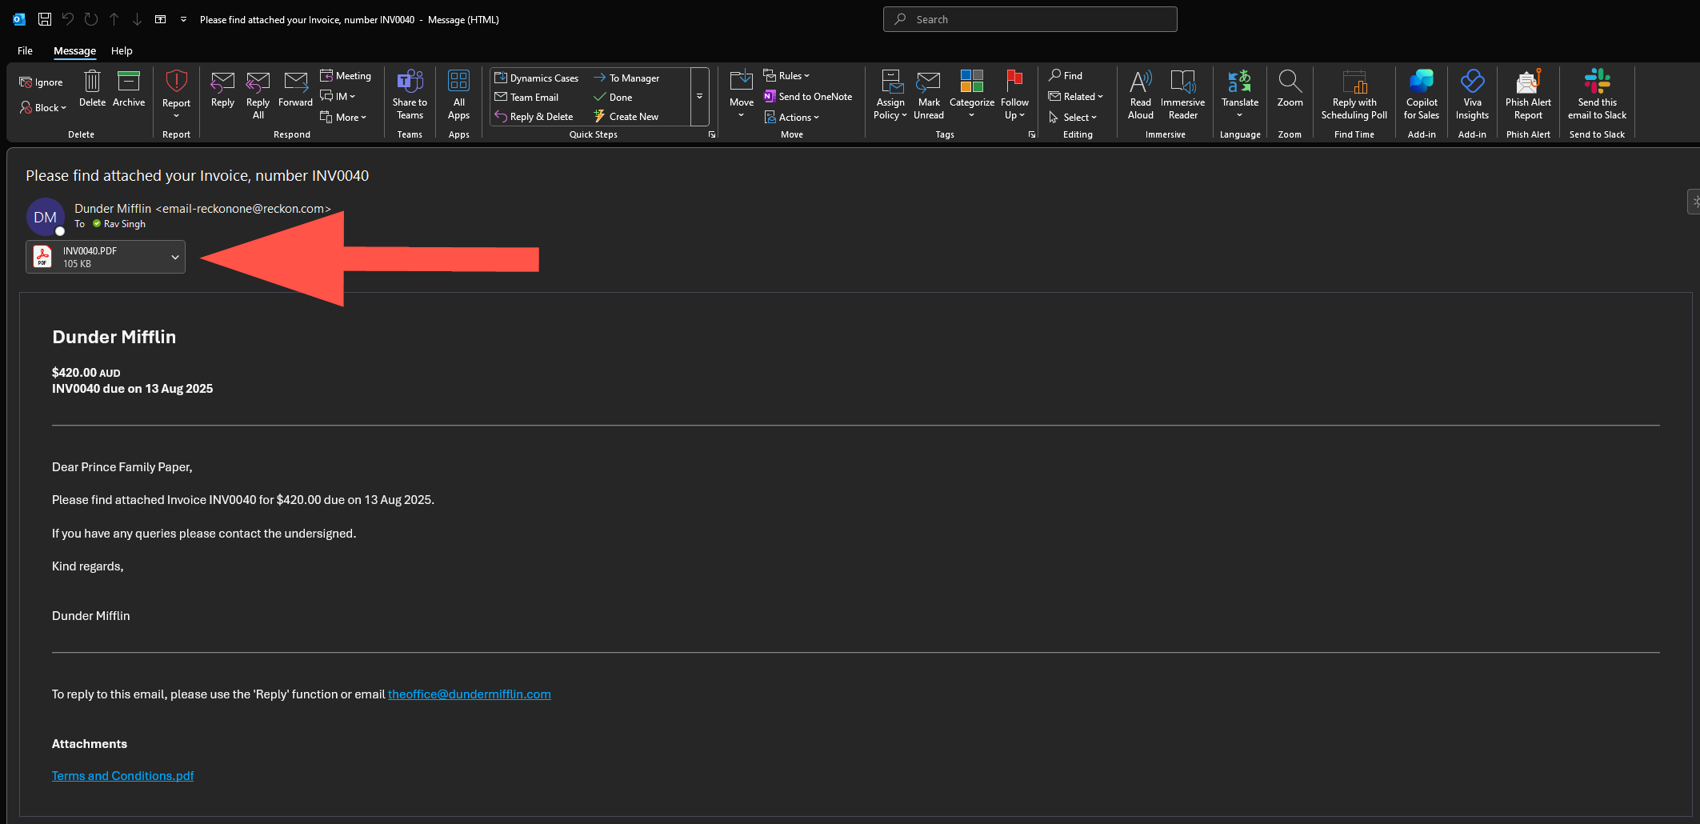This screenshot has height=824, width=1700.
Task: Run the To Manager quick step
Action: [x=626, y=78]
